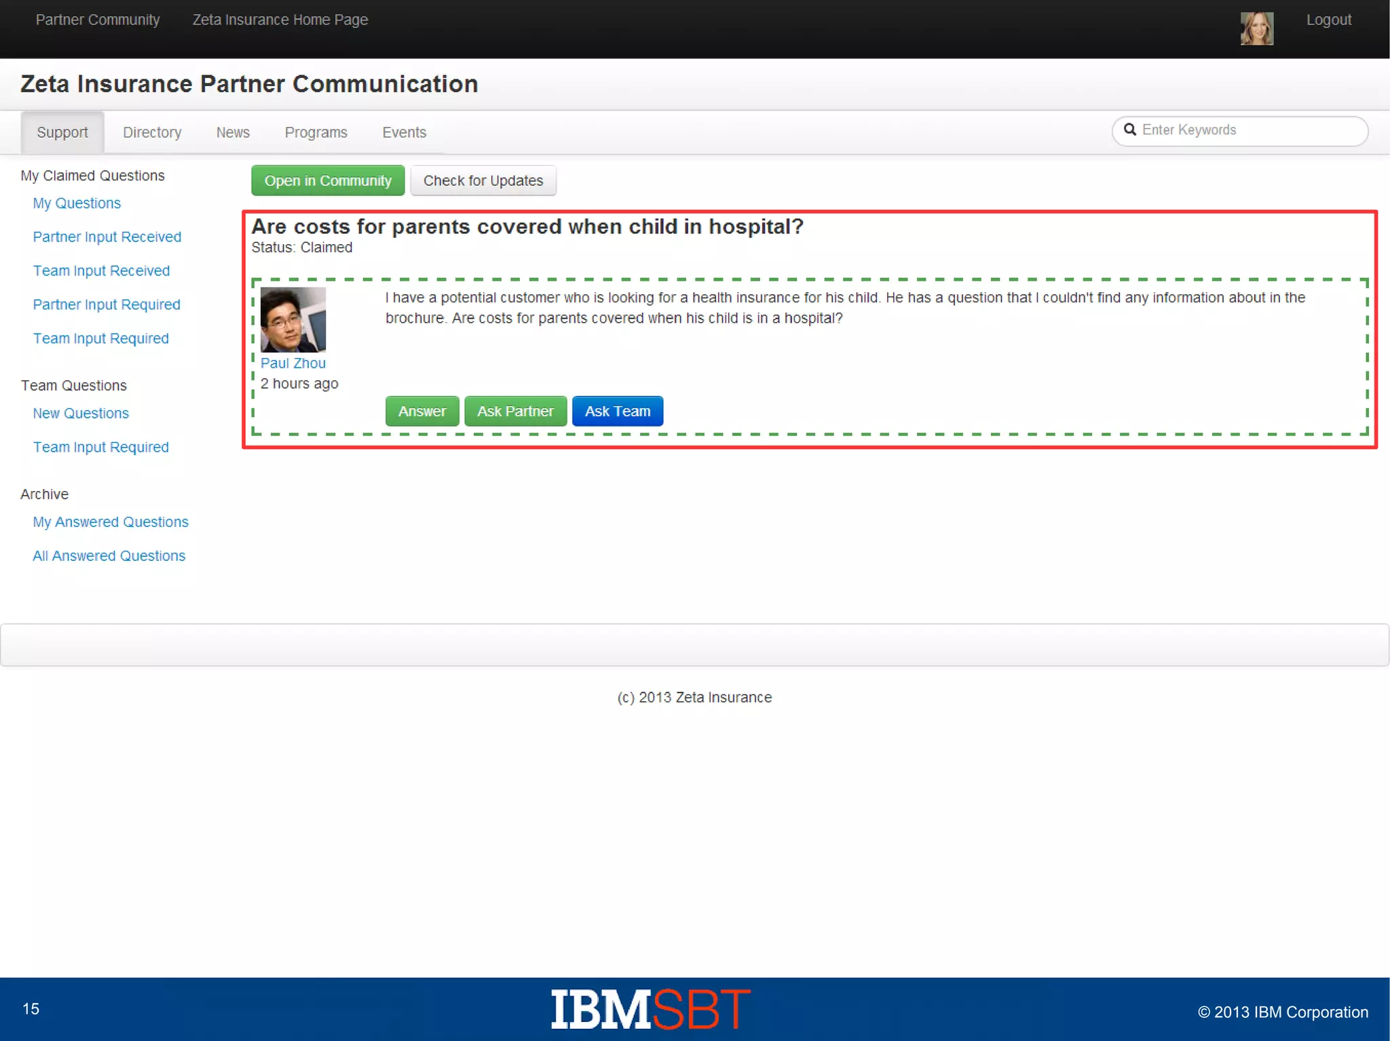The image size is (1390, 1041).
Task: Open Team Input Received link
Action: [101, 271]
